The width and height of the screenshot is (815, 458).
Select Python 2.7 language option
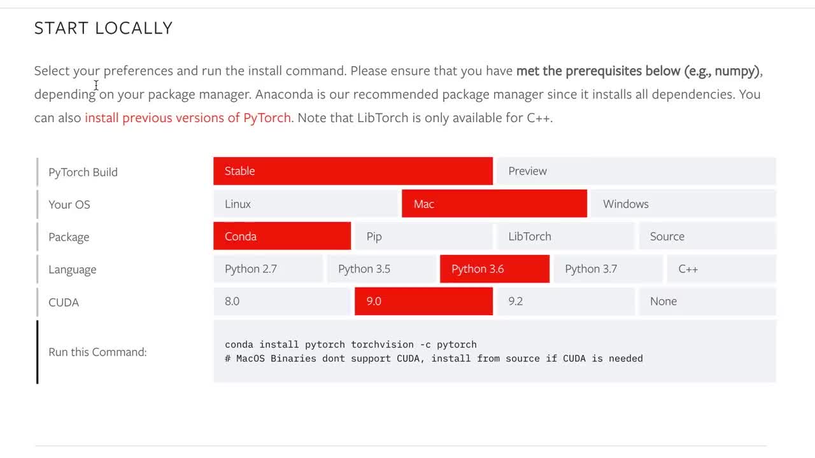tap(268, 269)
